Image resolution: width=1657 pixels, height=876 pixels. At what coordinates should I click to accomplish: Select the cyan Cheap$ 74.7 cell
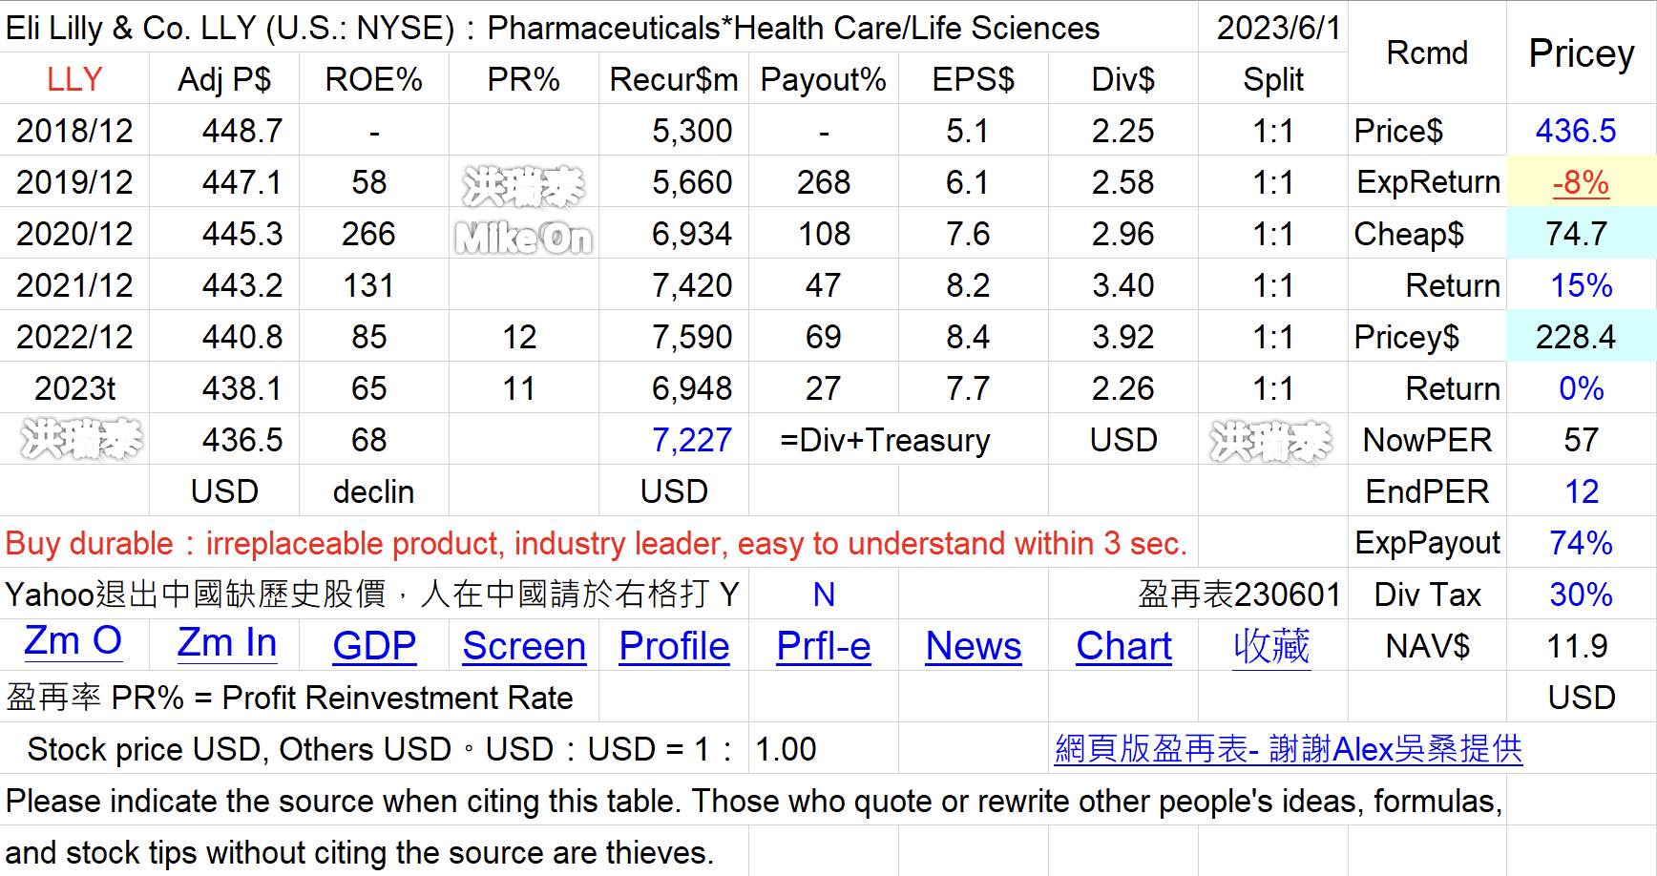(1581, 234)
